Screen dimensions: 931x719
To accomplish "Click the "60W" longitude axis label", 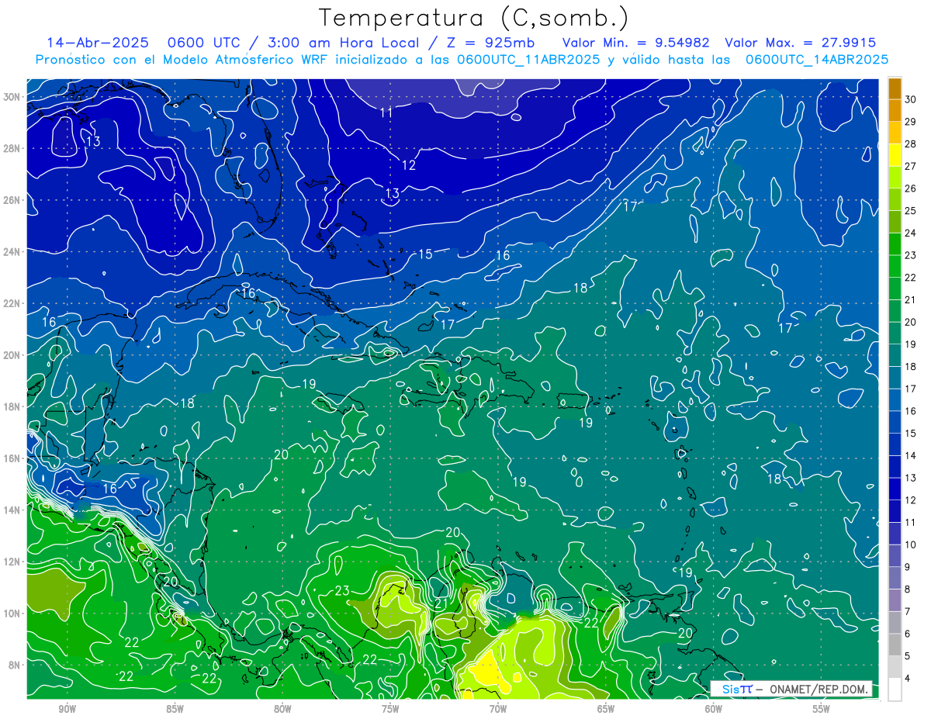I will click(713, 709).
